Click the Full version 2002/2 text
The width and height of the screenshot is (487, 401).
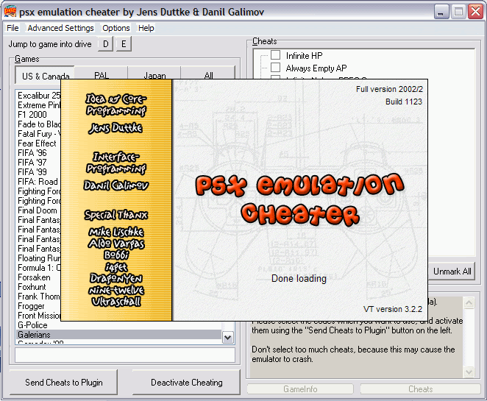coord(389,89)
